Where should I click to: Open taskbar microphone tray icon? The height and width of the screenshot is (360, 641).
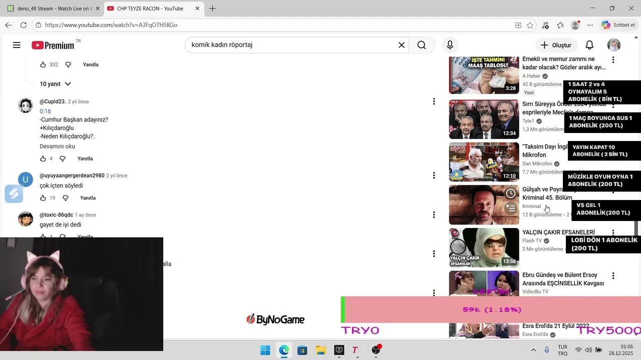coord(546,350)
